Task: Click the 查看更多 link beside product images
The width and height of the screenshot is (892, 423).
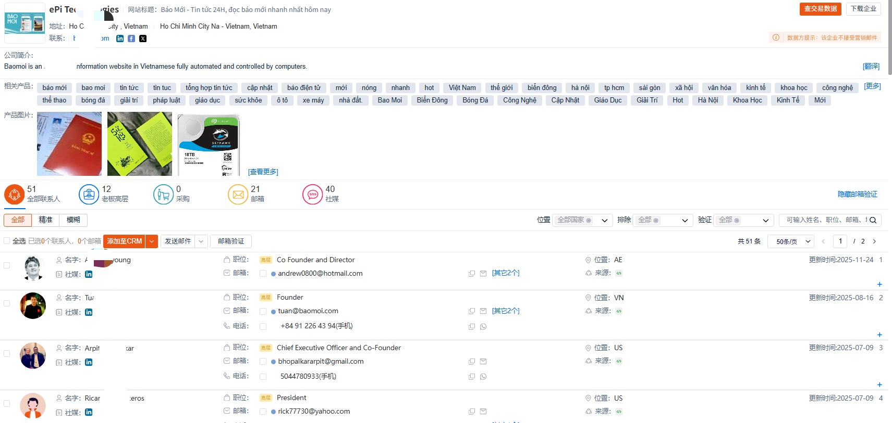Action: [263, 172]
